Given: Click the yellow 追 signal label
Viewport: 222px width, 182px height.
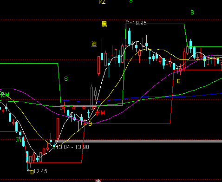Looking at the screenshot, I should 94,44.
